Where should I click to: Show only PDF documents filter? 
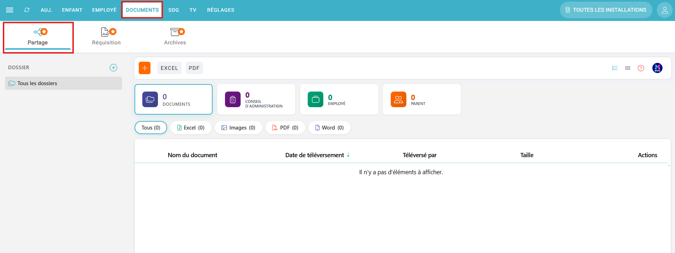pyautogui.click(x=285, y=128)
